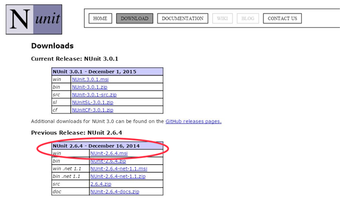Select the 'NUnit 2.6.4 - December 16, 2014' header
Image resolution: width=341 pixels, height=198 pixels.
107,146
